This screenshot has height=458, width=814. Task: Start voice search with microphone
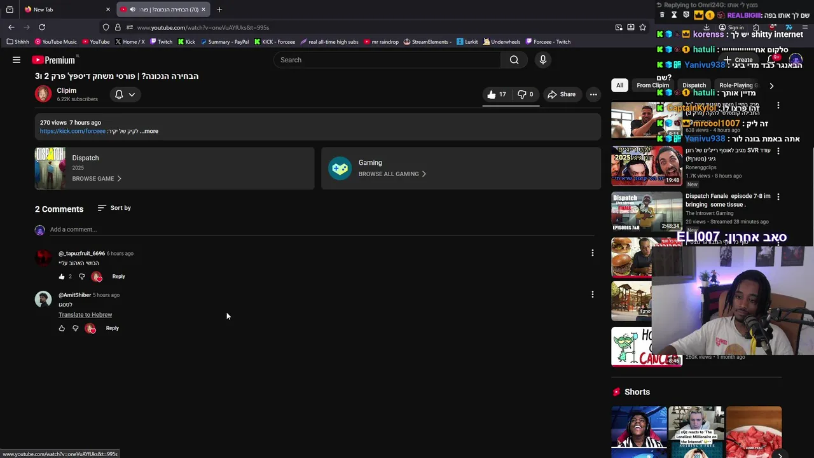click(x=542, y=60)
